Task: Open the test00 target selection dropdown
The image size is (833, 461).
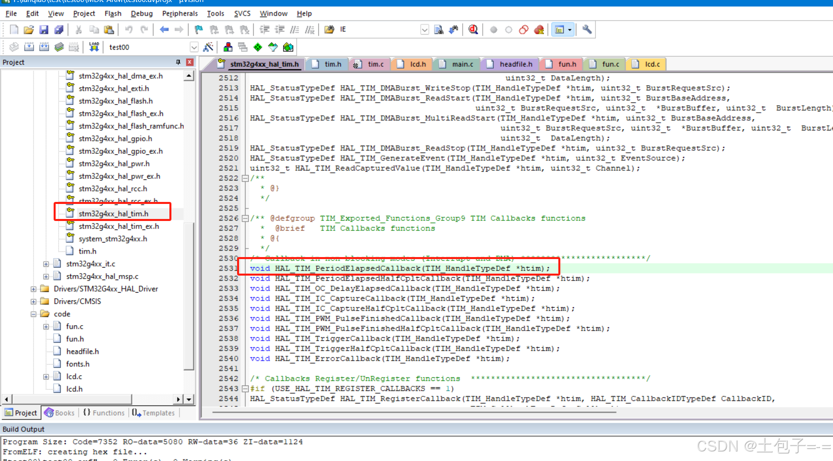Action: coord(194,47)
